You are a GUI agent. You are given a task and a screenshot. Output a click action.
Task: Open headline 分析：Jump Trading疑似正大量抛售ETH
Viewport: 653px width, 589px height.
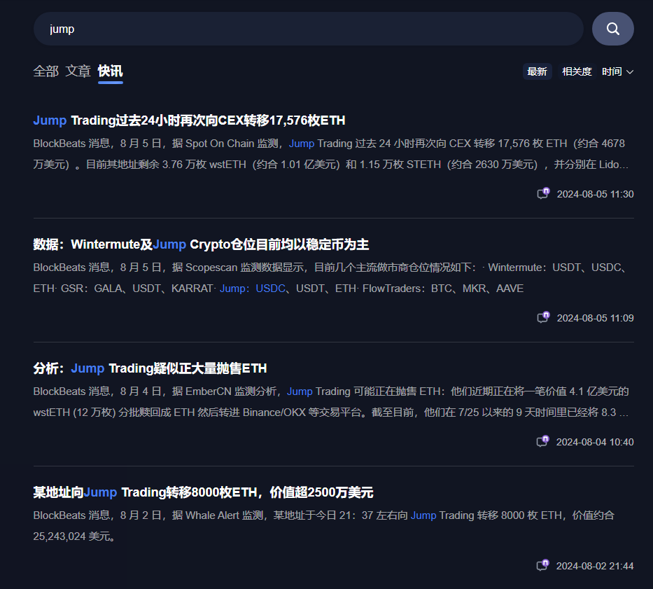(x=150, y=368)
